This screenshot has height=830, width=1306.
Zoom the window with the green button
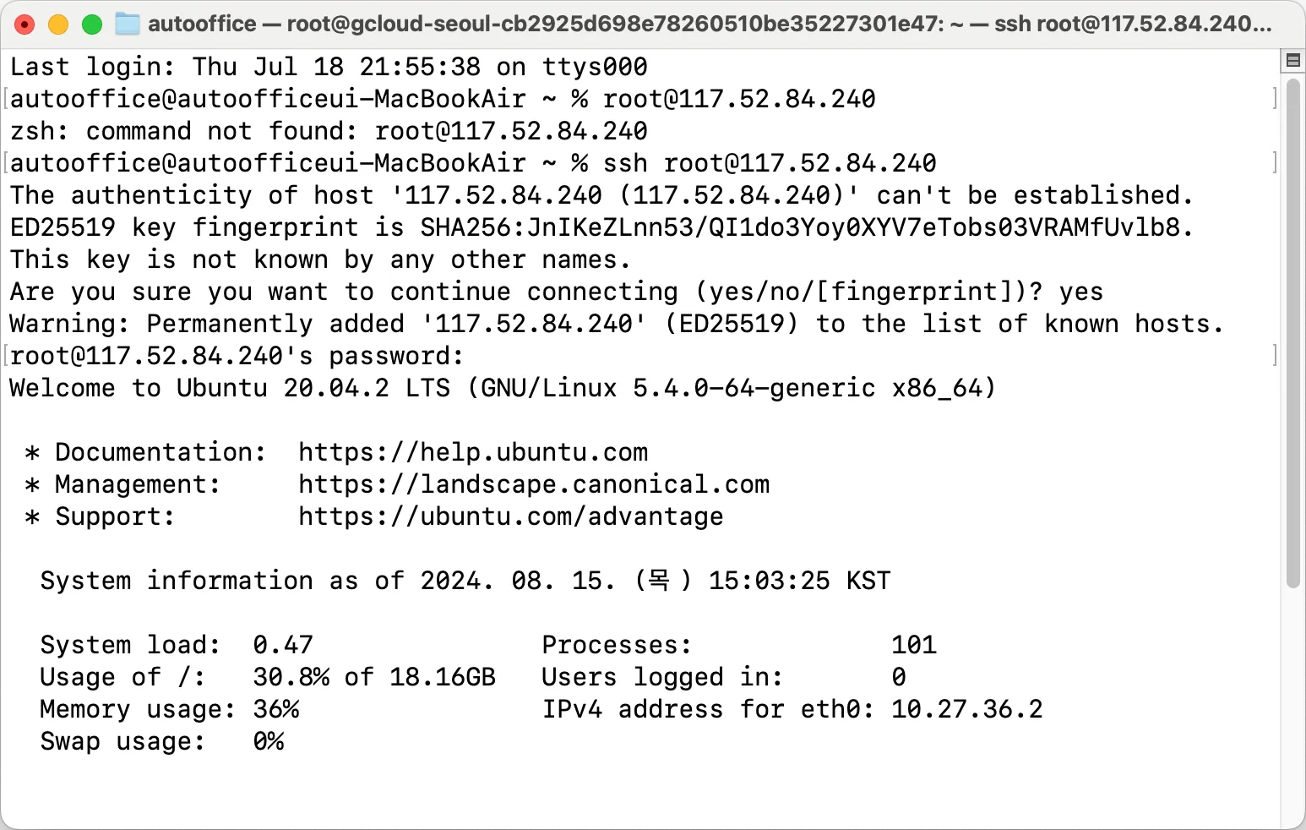pyautogui.click(x=92, y=25)
